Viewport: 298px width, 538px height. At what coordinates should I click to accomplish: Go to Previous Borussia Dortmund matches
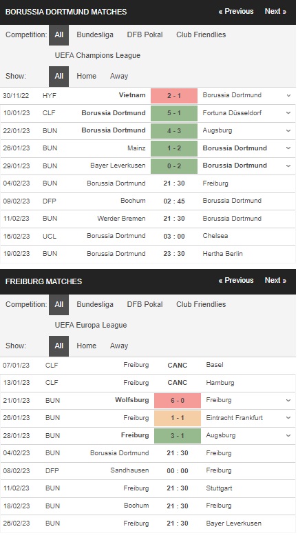point(236,11)
